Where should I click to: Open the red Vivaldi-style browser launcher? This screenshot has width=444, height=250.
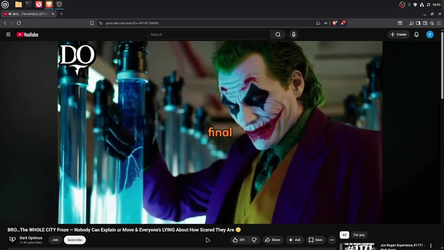pos(39,5)
